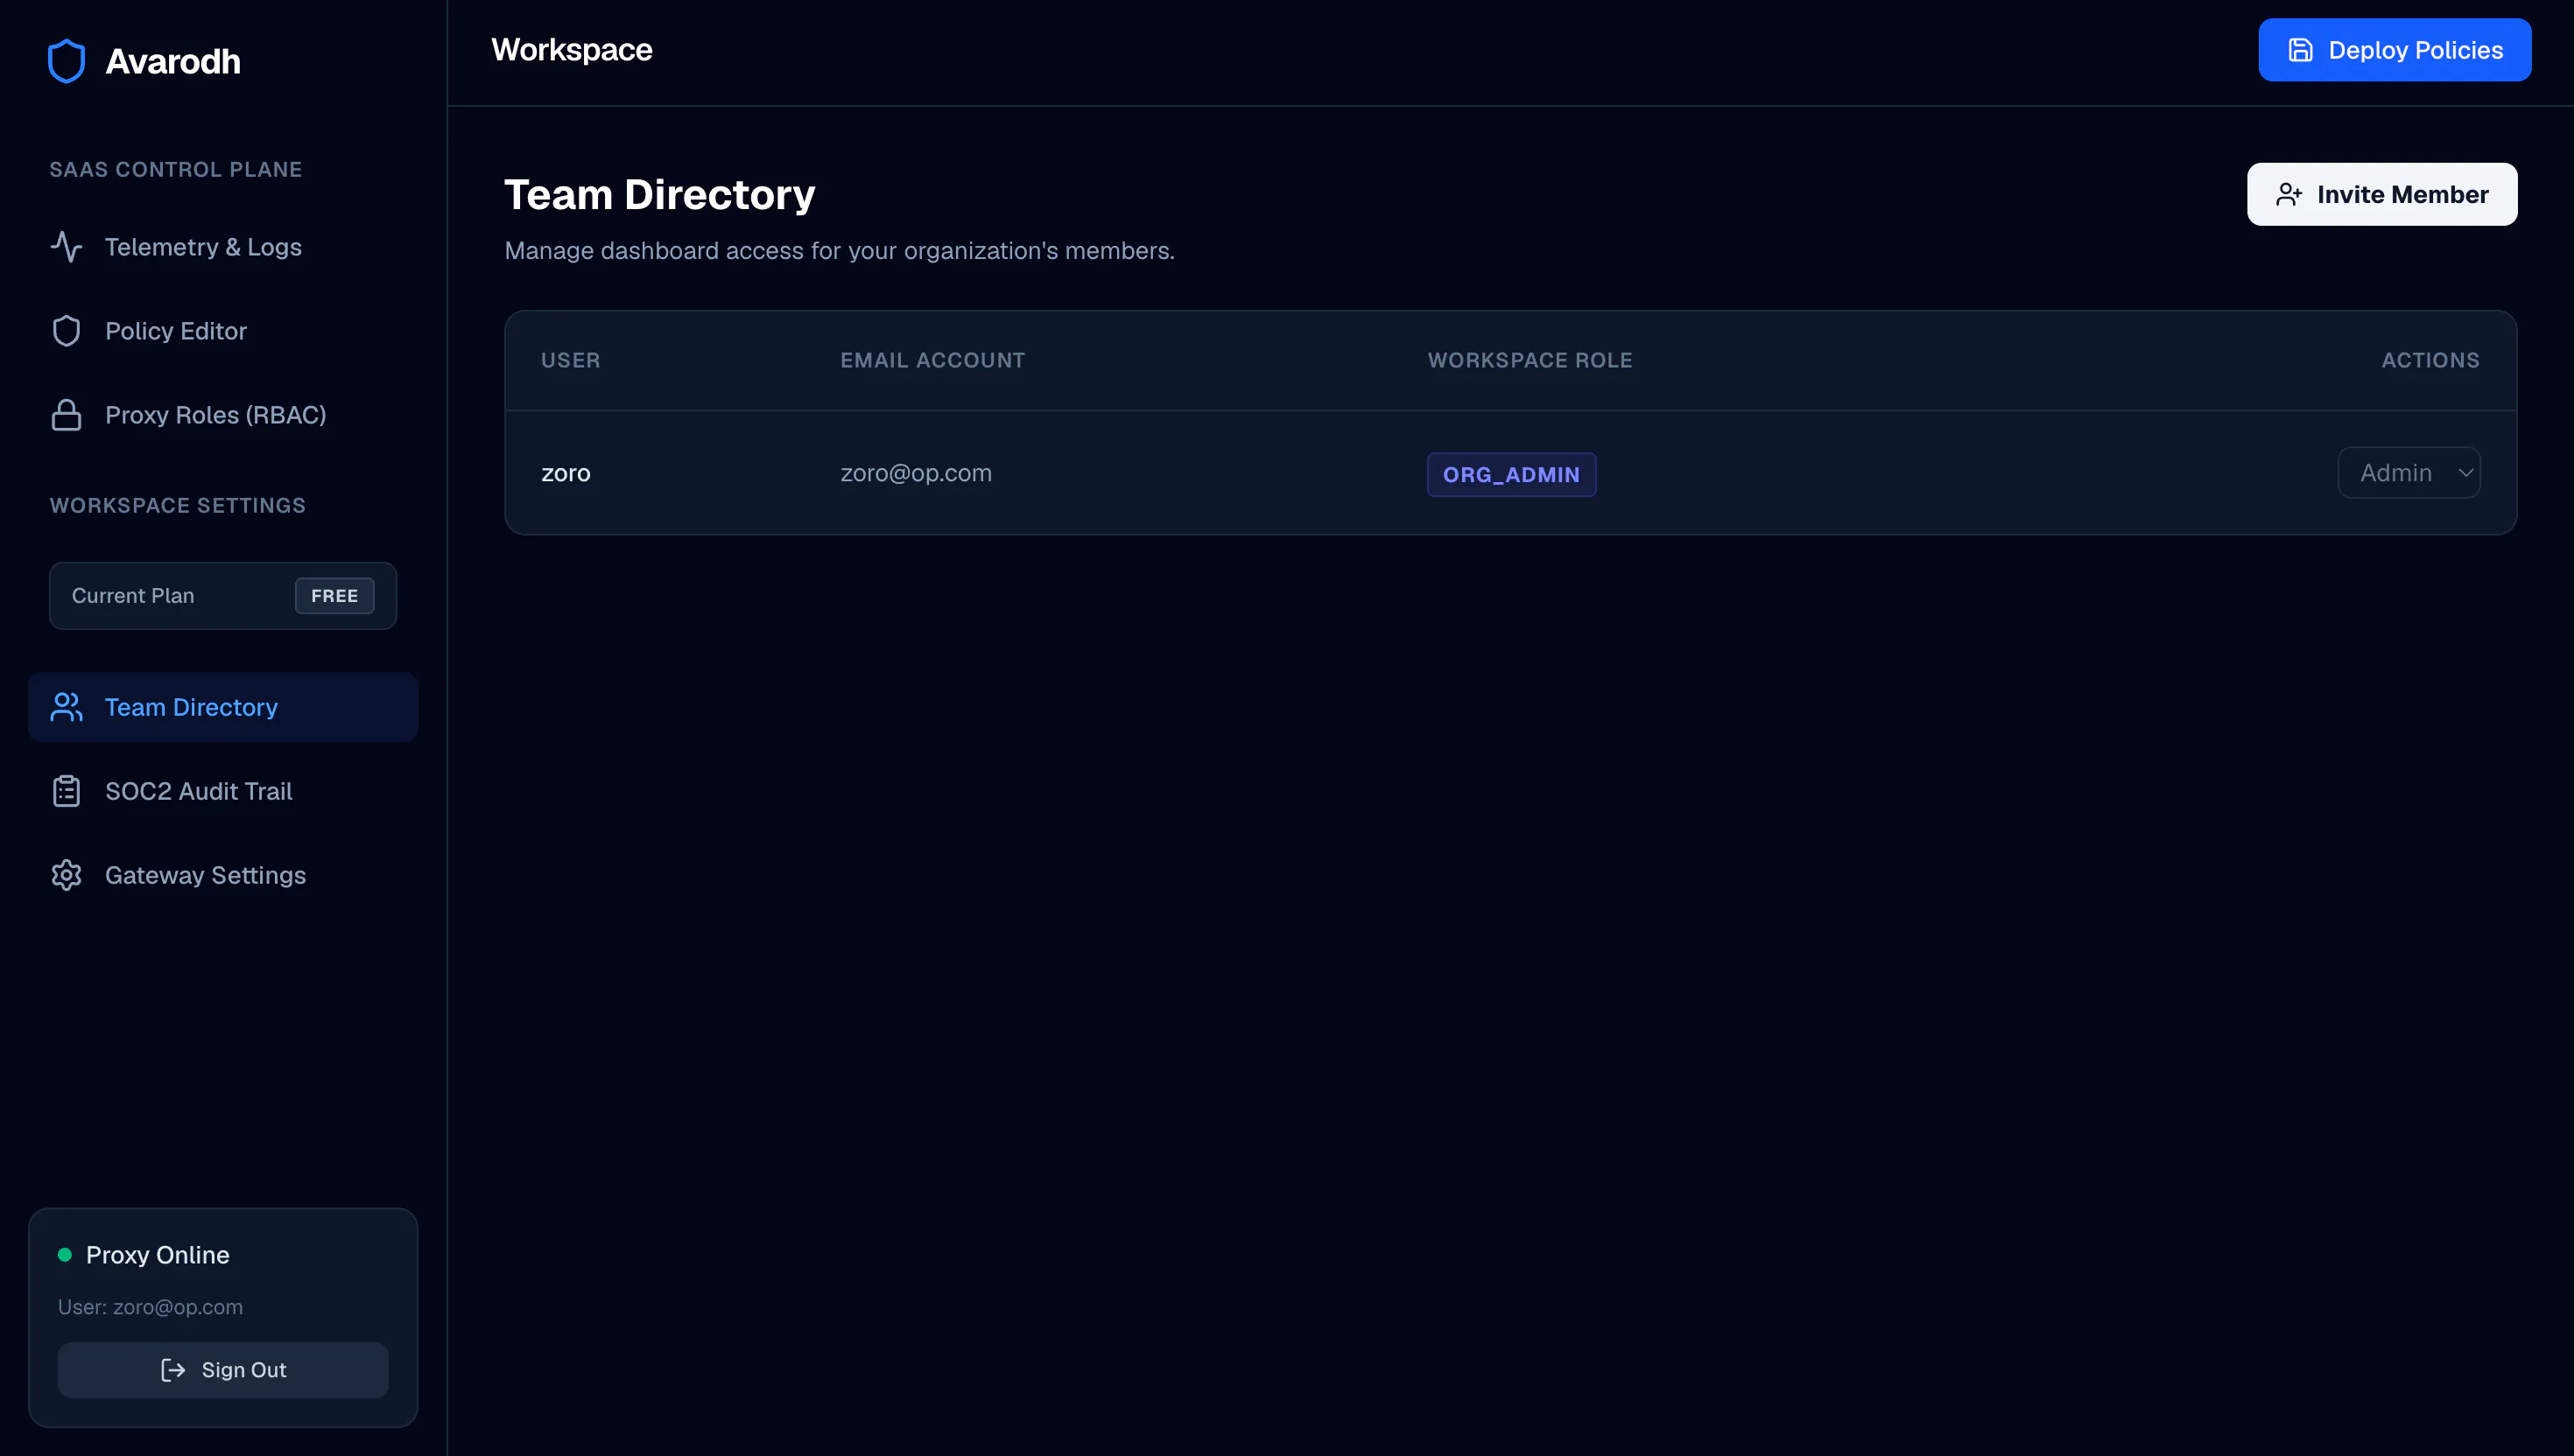This screenshot has height=1456, width=2574.
Task: Open Telemetry & Logs page
Action: 223,247
